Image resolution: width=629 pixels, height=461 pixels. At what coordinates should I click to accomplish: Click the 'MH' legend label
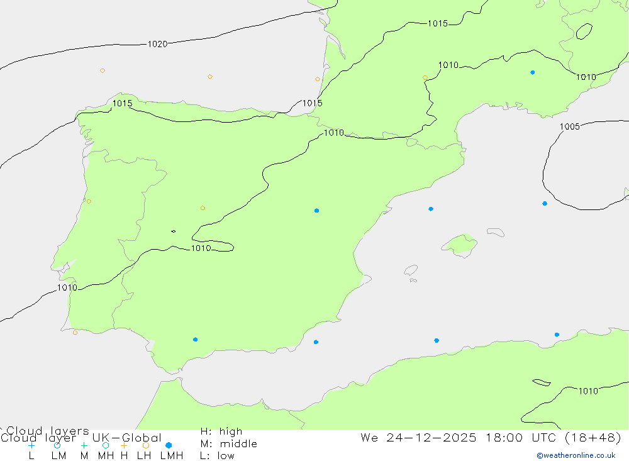106,456
